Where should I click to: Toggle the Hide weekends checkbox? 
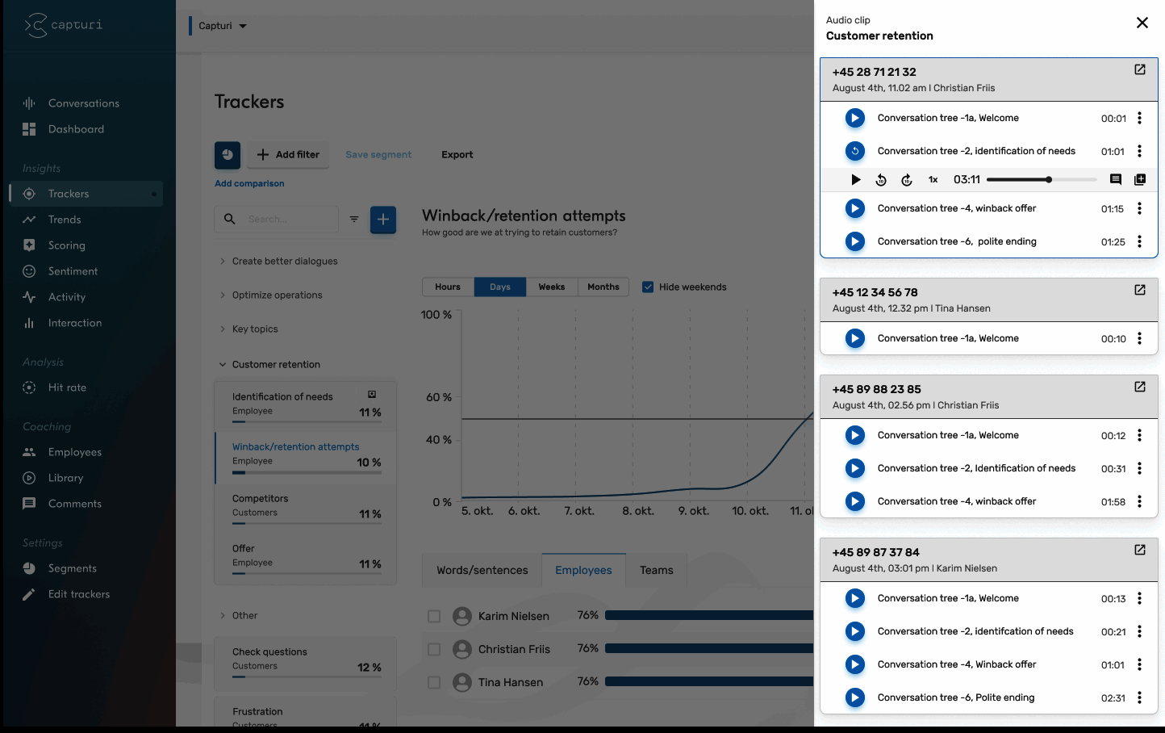[x=648, y=287]
